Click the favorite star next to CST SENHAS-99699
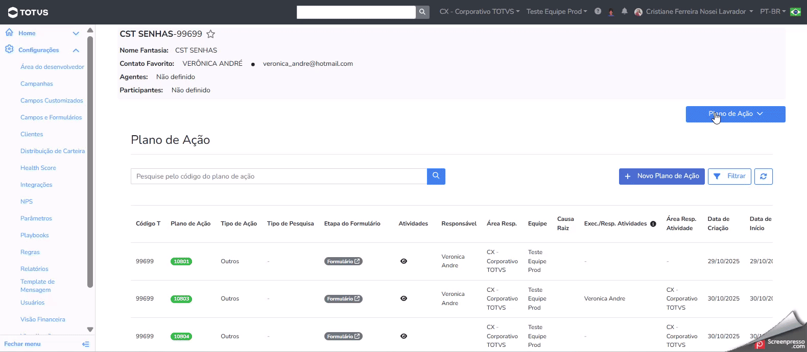This screenshot has width=807, height=352. (x=210, y=34)
